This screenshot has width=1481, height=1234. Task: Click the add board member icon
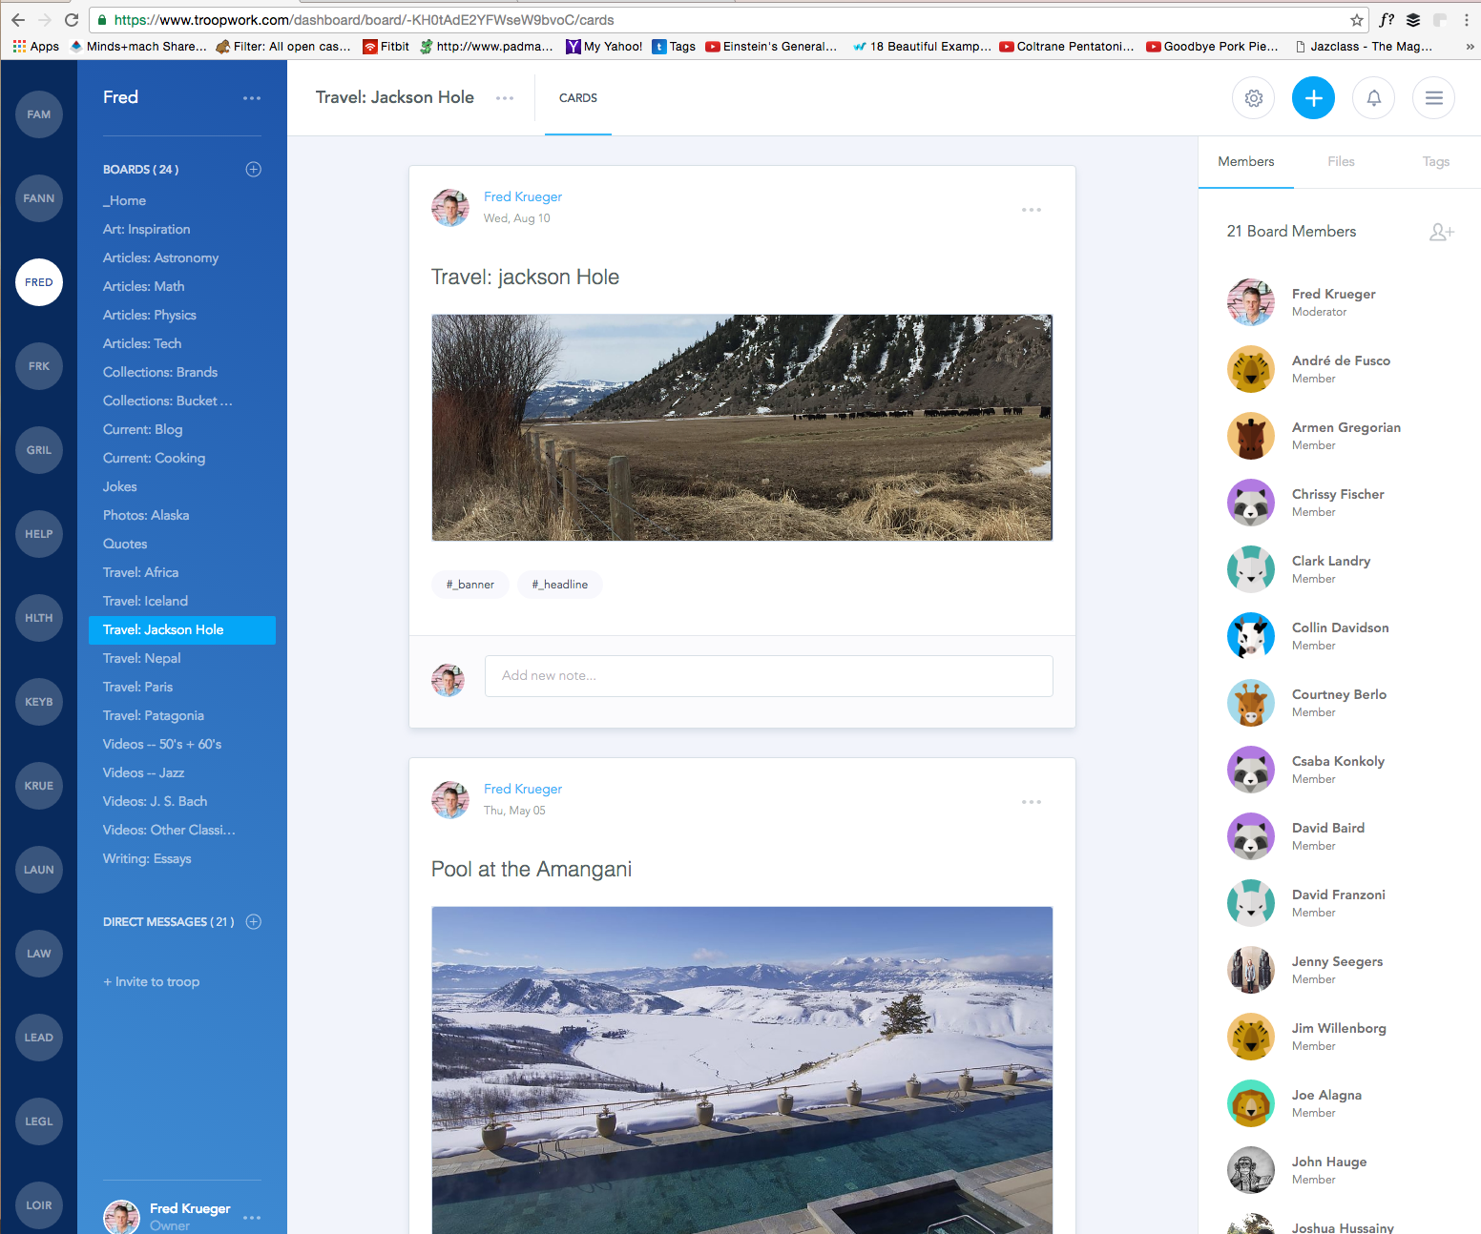[x=1441, y=232]
